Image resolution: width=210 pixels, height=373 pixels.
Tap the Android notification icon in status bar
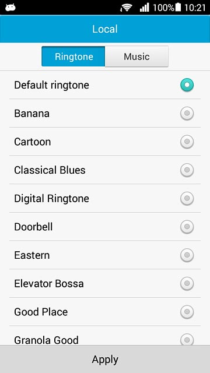click(x=10, y=8)
